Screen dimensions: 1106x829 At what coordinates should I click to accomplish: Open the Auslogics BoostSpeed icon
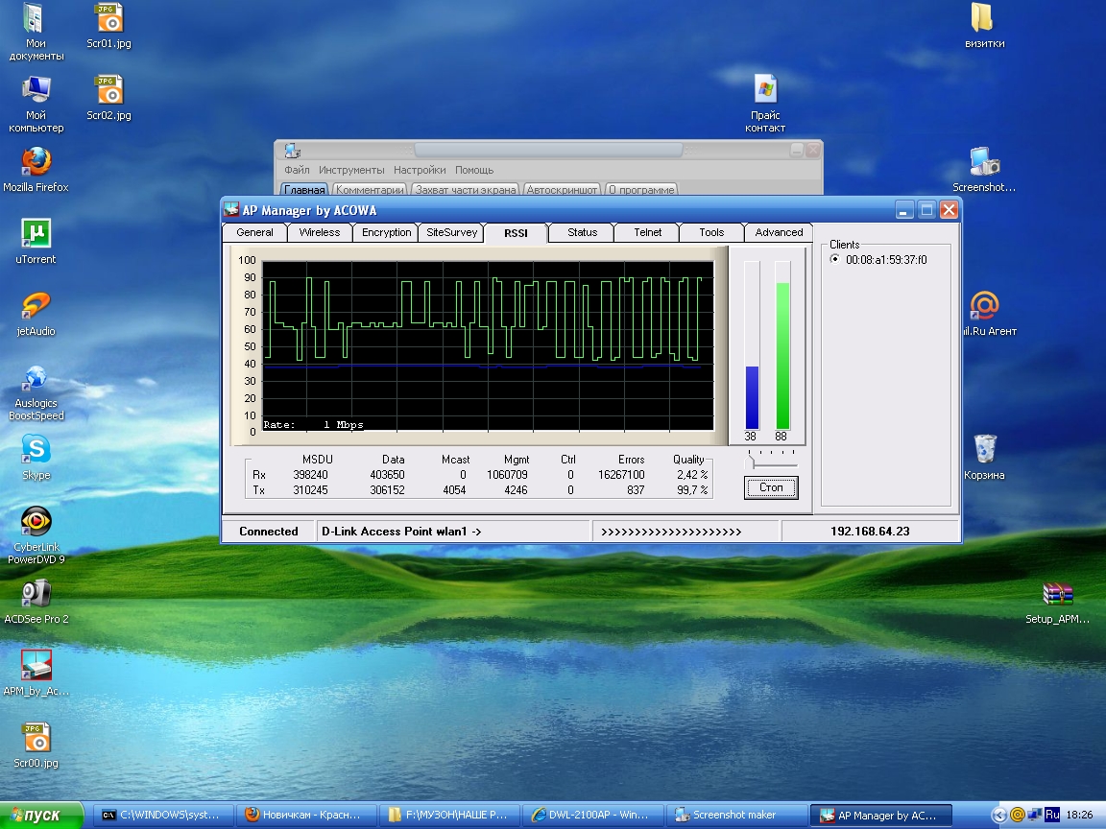click(36, 378)
